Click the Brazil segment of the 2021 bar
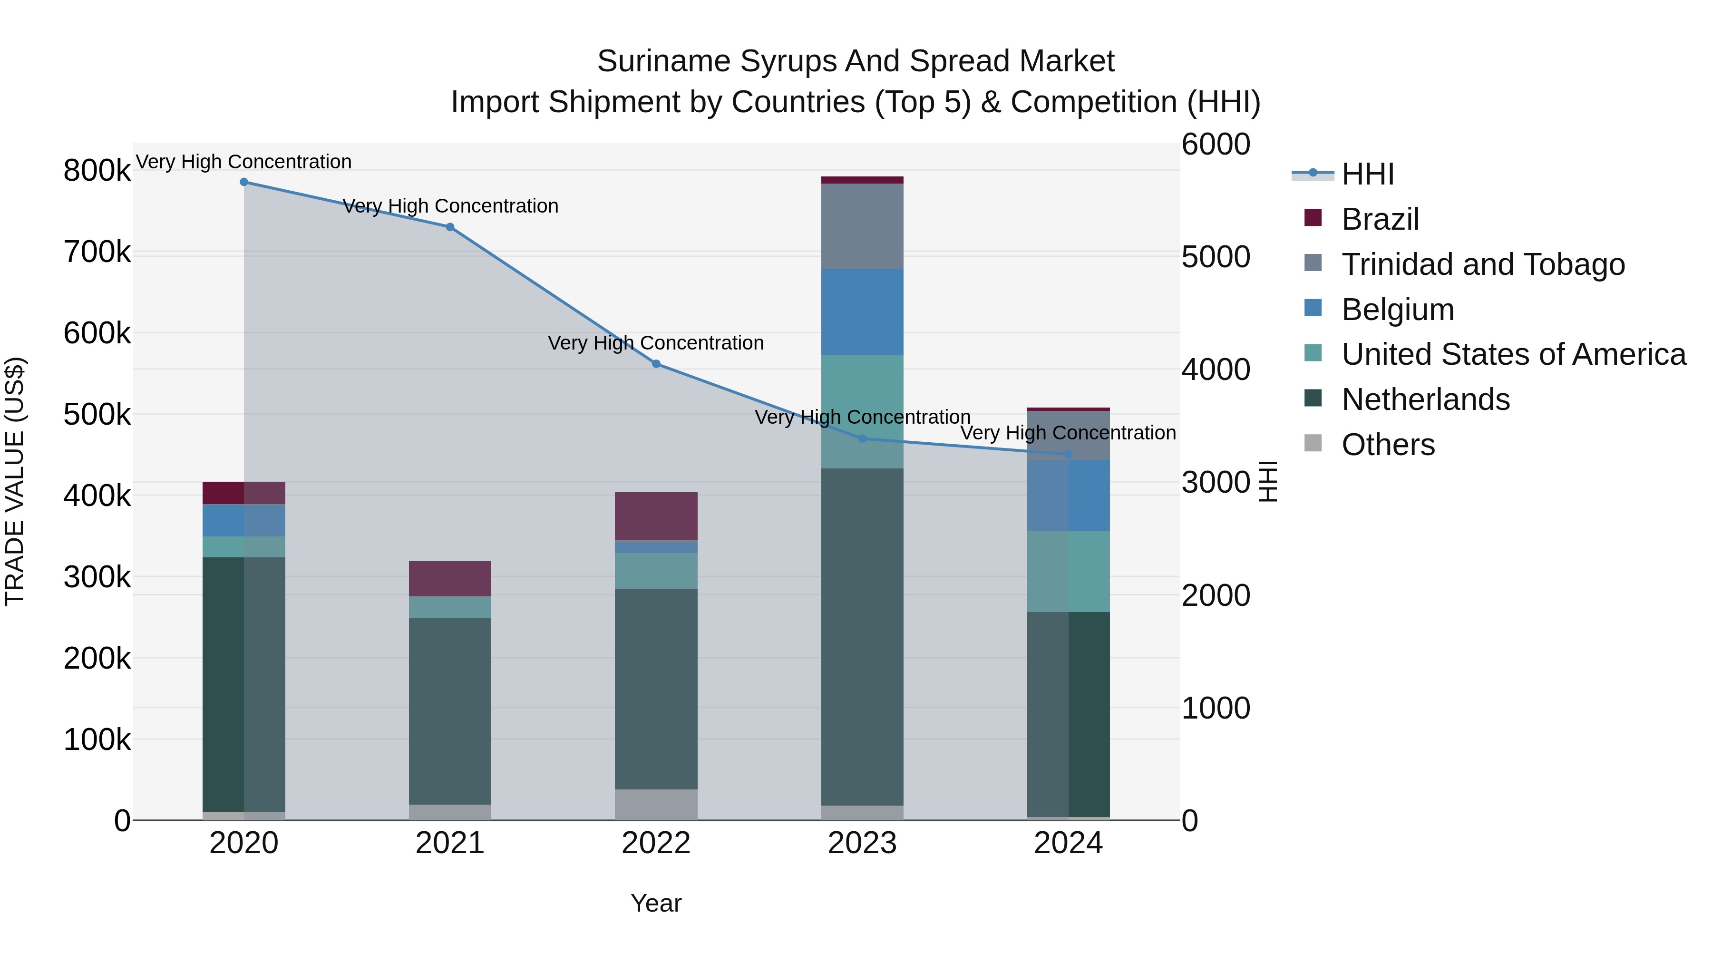 pyautogui.click(x=450, y=579)
